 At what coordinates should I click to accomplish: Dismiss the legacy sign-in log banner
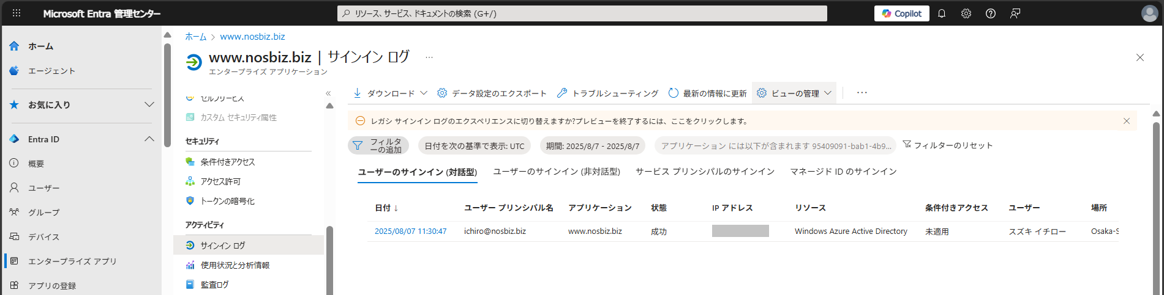point(1127,121)
